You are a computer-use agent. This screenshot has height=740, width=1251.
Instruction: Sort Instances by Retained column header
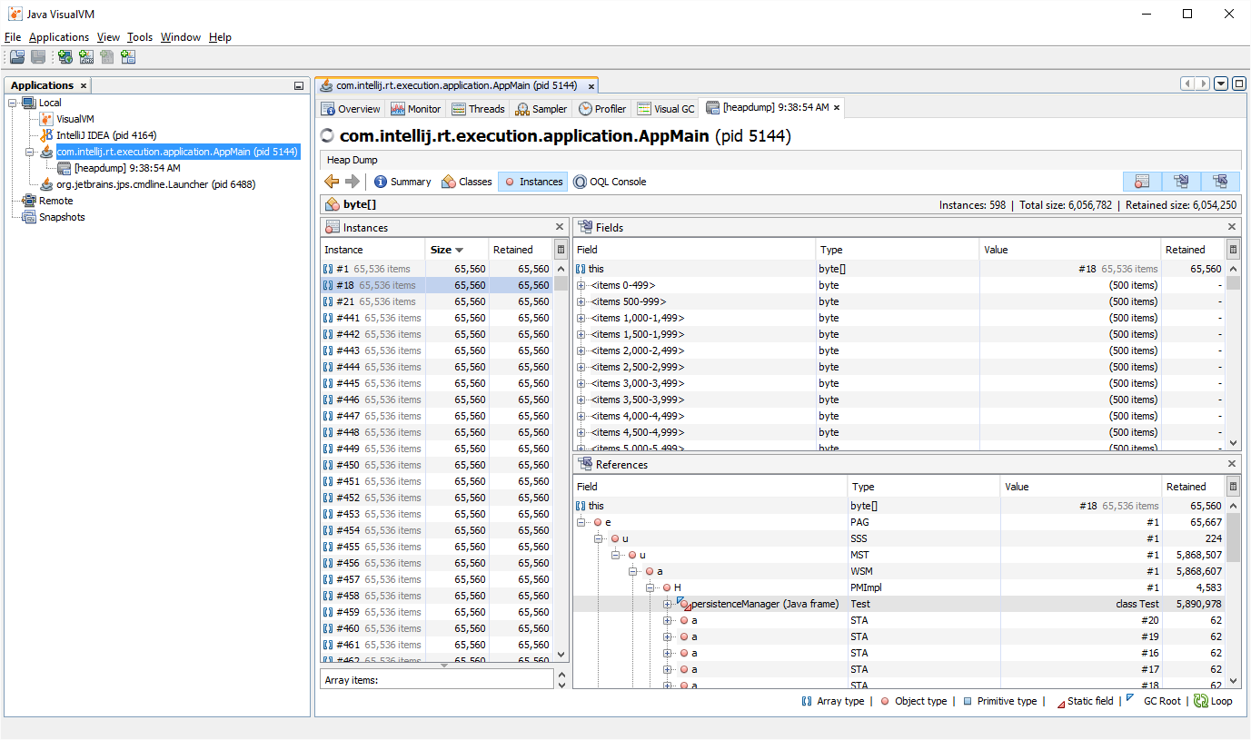521,250
